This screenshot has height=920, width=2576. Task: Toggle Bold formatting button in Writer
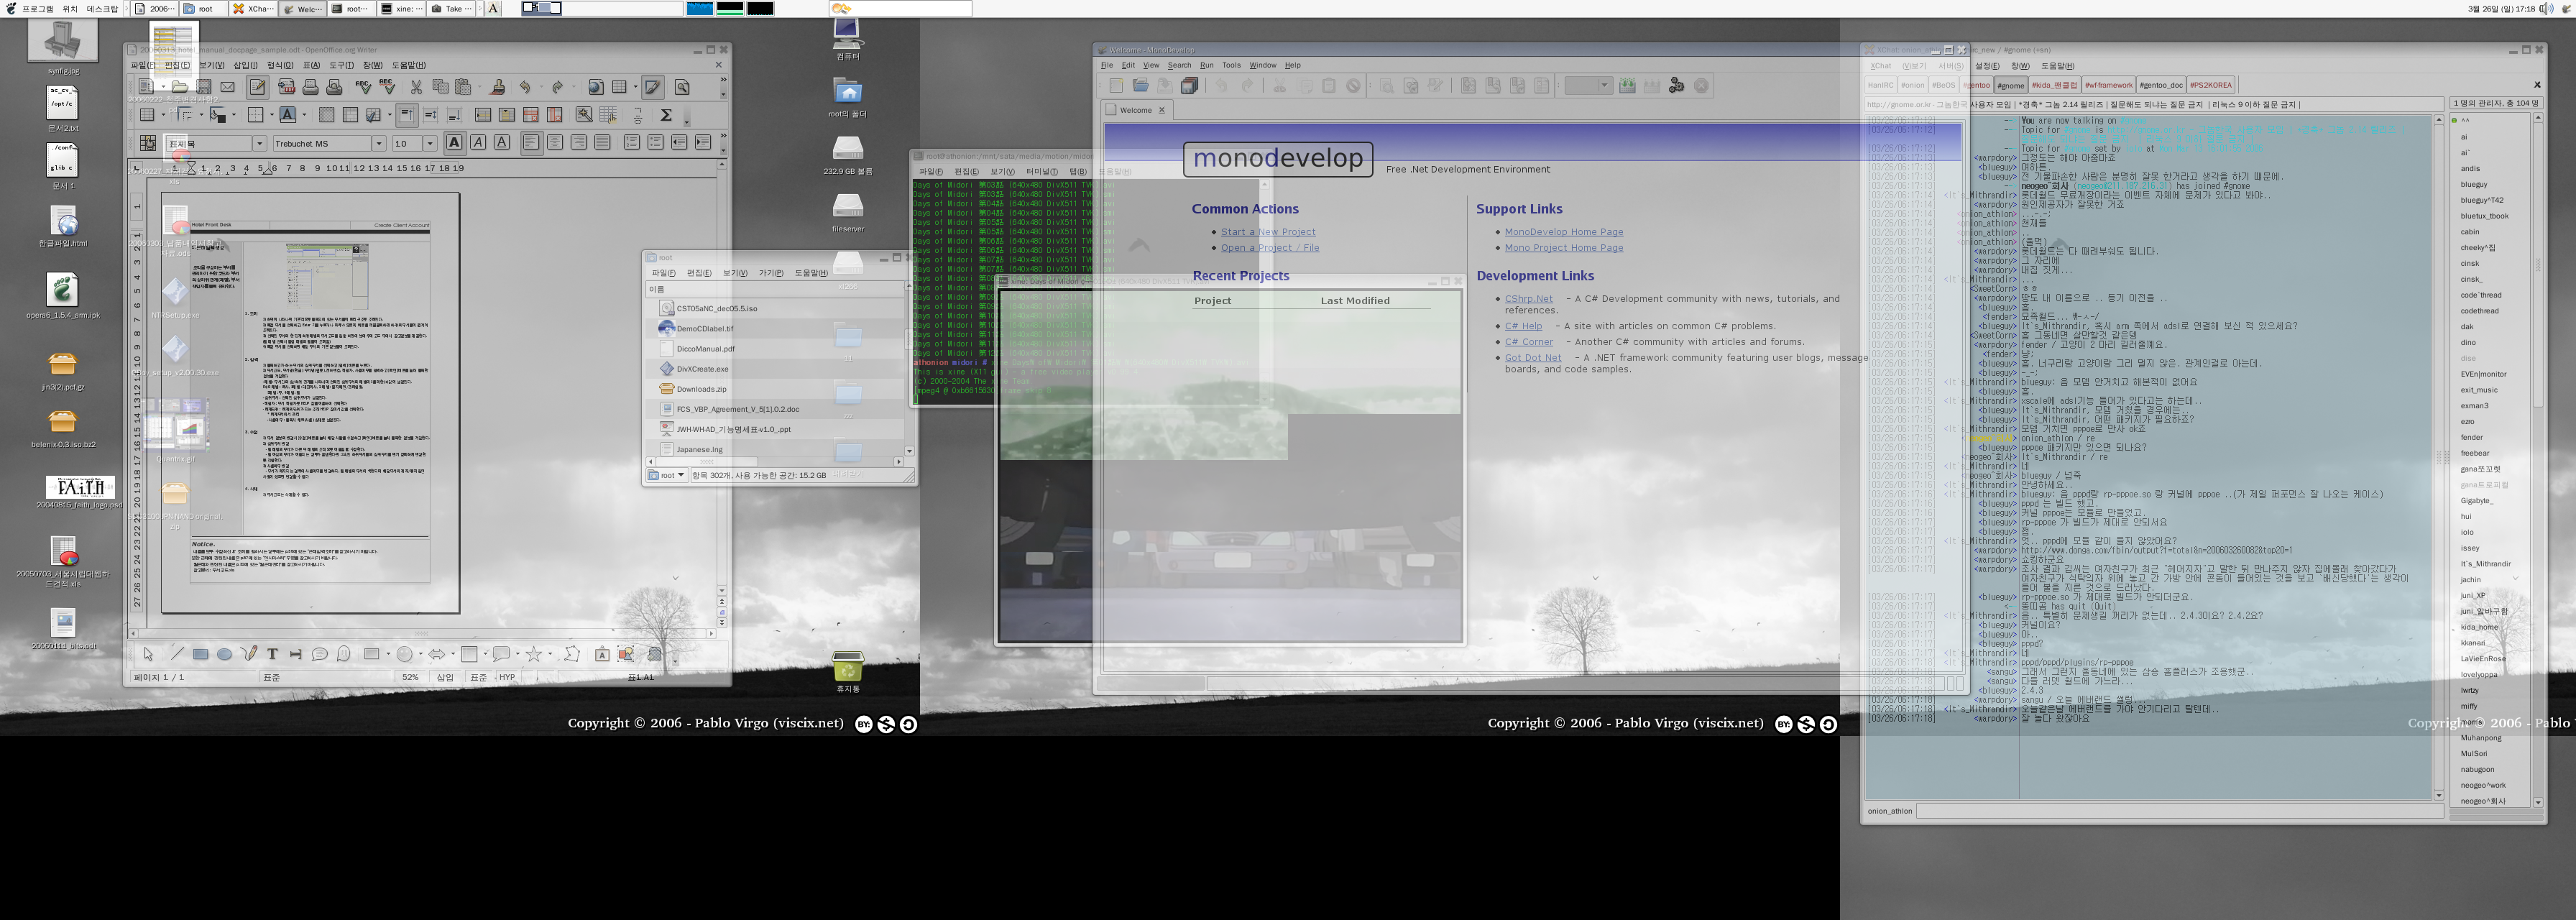[x=454, y=143]
